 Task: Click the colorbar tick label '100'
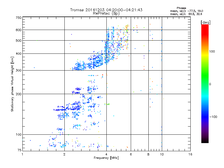pos(212,52)
